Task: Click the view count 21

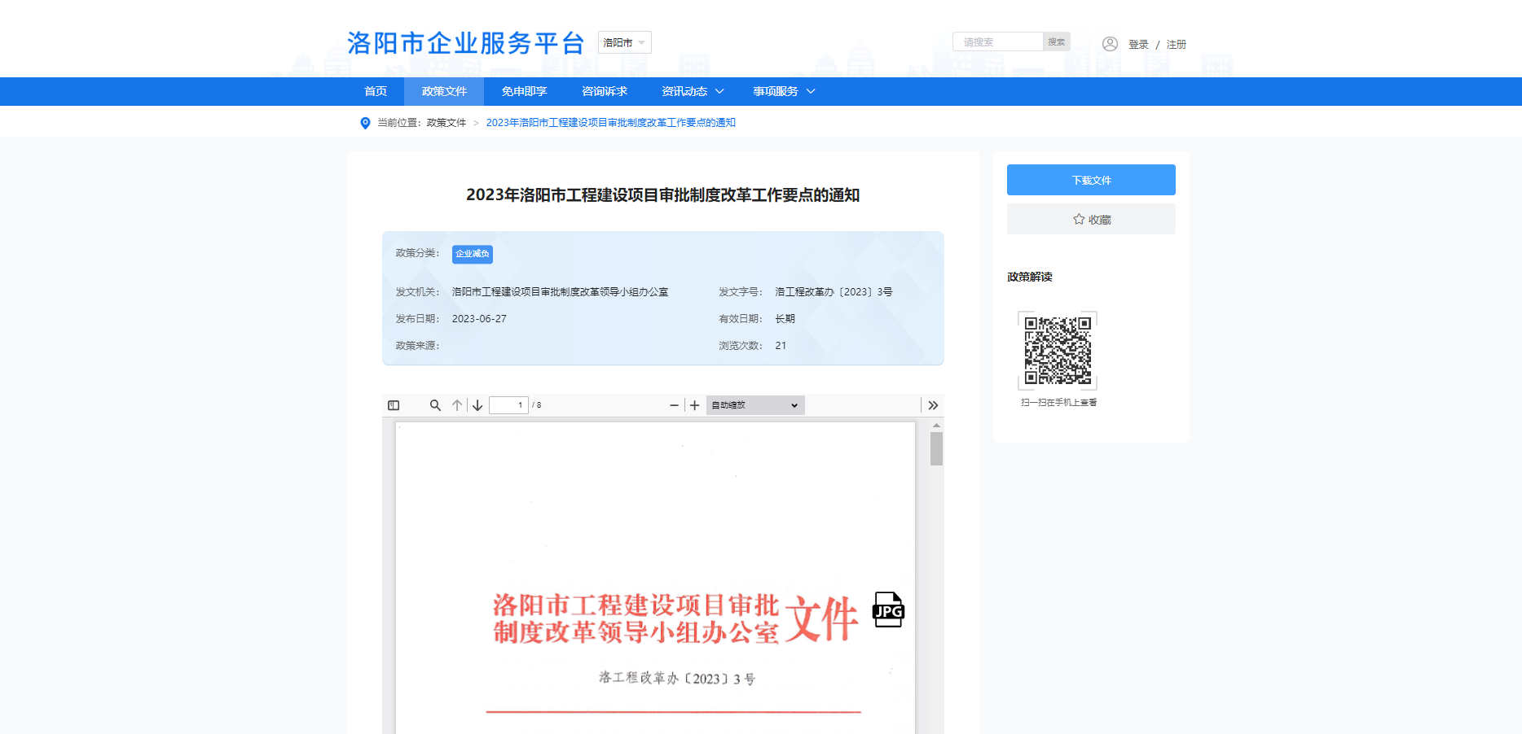Action: click(781, 346)
